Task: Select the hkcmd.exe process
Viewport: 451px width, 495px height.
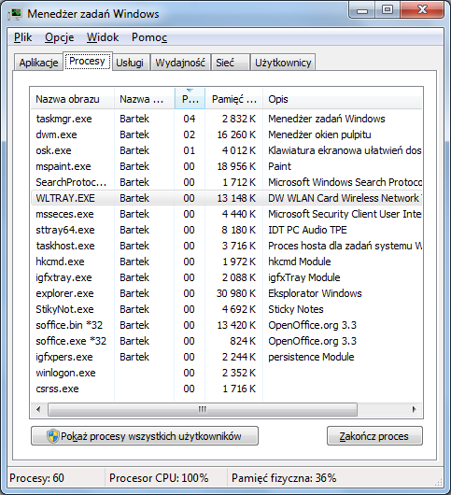Action: [226, 262]
